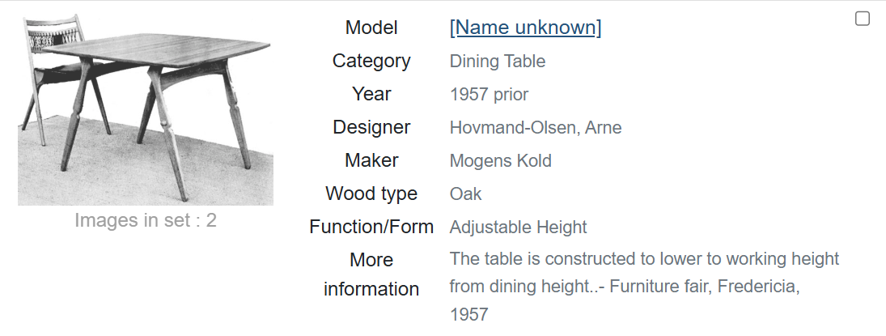The width and height of the screenshot is (886, 336).
Task: Click the Year field label
Action: 371,94
